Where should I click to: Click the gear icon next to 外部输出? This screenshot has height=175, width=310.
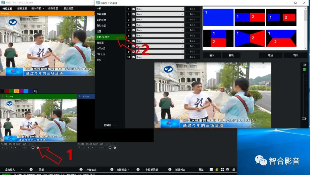pyautogui.click(x=81, y=169)
